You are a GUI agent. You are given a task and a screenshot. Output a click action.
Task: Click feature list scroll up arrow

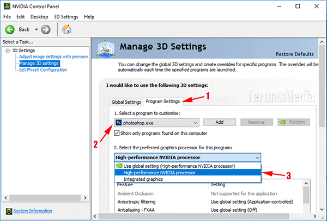pyautogui.click(x=306, y=184)
